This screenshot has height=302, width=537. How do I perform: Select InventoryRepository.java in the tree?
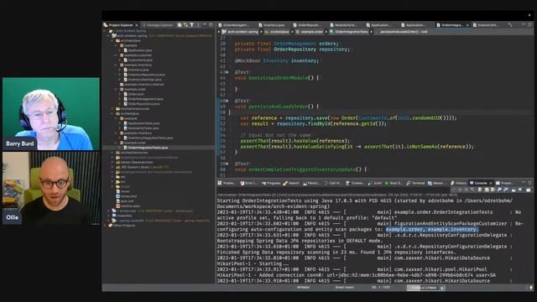pyautogui.click(x=143, y=75)
